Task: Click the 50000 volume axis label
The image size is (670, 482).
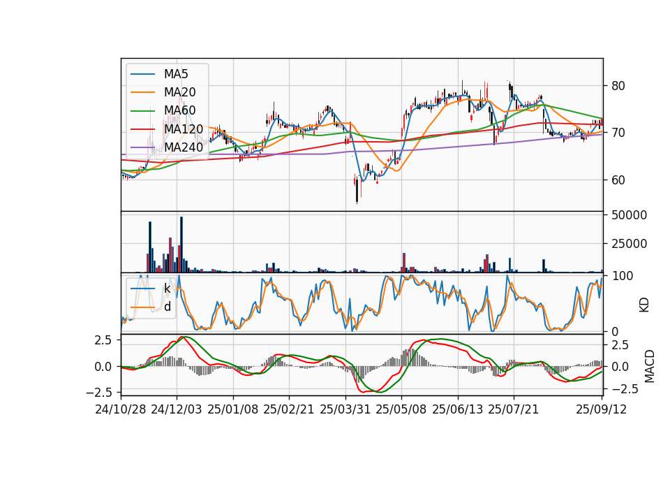Action: tap(629, 215)
